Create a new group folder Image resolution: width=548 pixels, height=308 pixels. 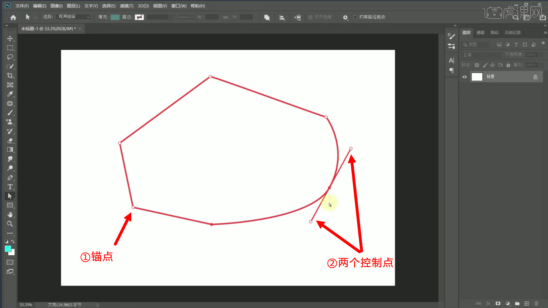pyautogui.click(x=517, y=303)
